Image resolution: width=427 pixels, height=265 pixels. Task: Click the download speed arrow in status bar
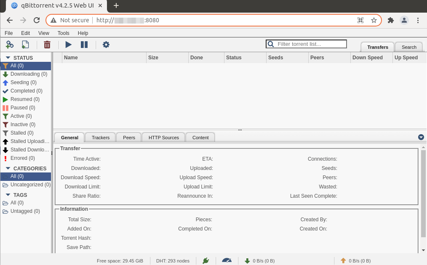pos(247,261)
